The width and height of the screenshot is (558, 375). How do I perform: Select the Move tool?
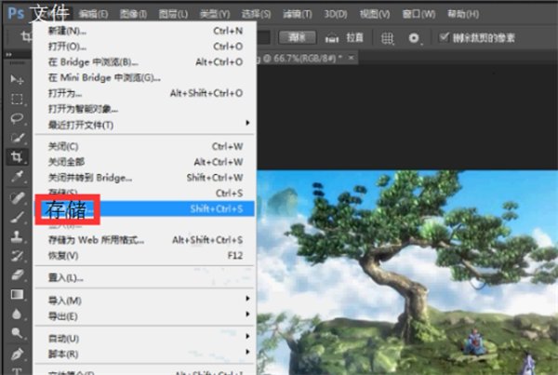[17, 80]
